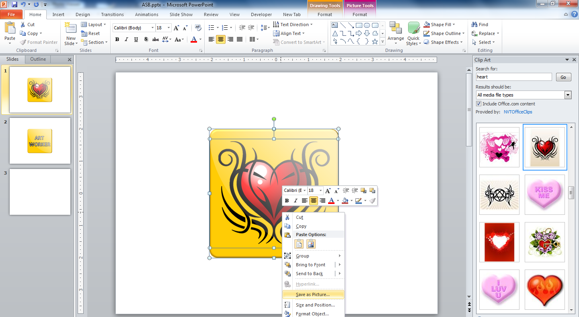
Task: Click the shape fill bucket on mini toolbar
Action: [345, 201]
